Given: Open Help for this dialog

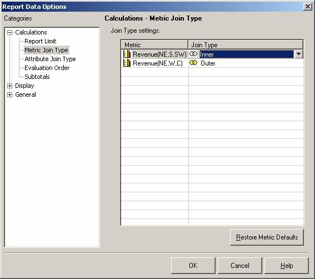Looking at the screenshot, I should [x=287, y=266].
